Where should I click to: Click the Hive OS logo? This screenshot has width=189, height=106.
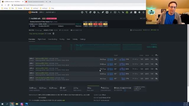(x=33, y=12)
